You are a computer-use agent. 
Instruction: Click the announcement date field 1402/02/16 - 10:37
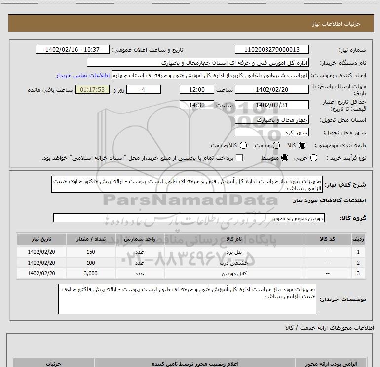[x=73, y=49]
